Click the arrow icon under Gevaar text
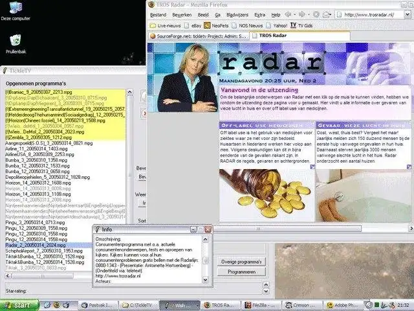The height and width of the screenshot is (311, 414). (x=409, y=167)
